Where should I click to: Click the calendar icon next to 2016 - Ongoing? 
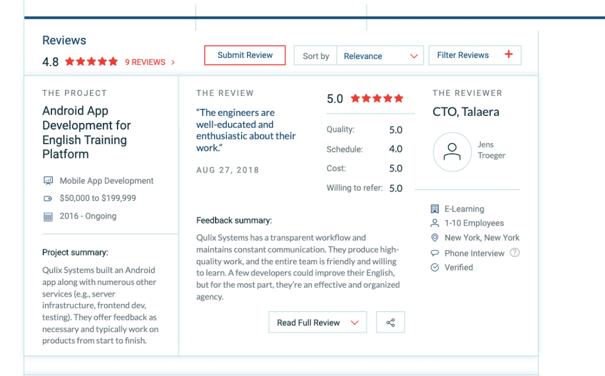[48, 216]
